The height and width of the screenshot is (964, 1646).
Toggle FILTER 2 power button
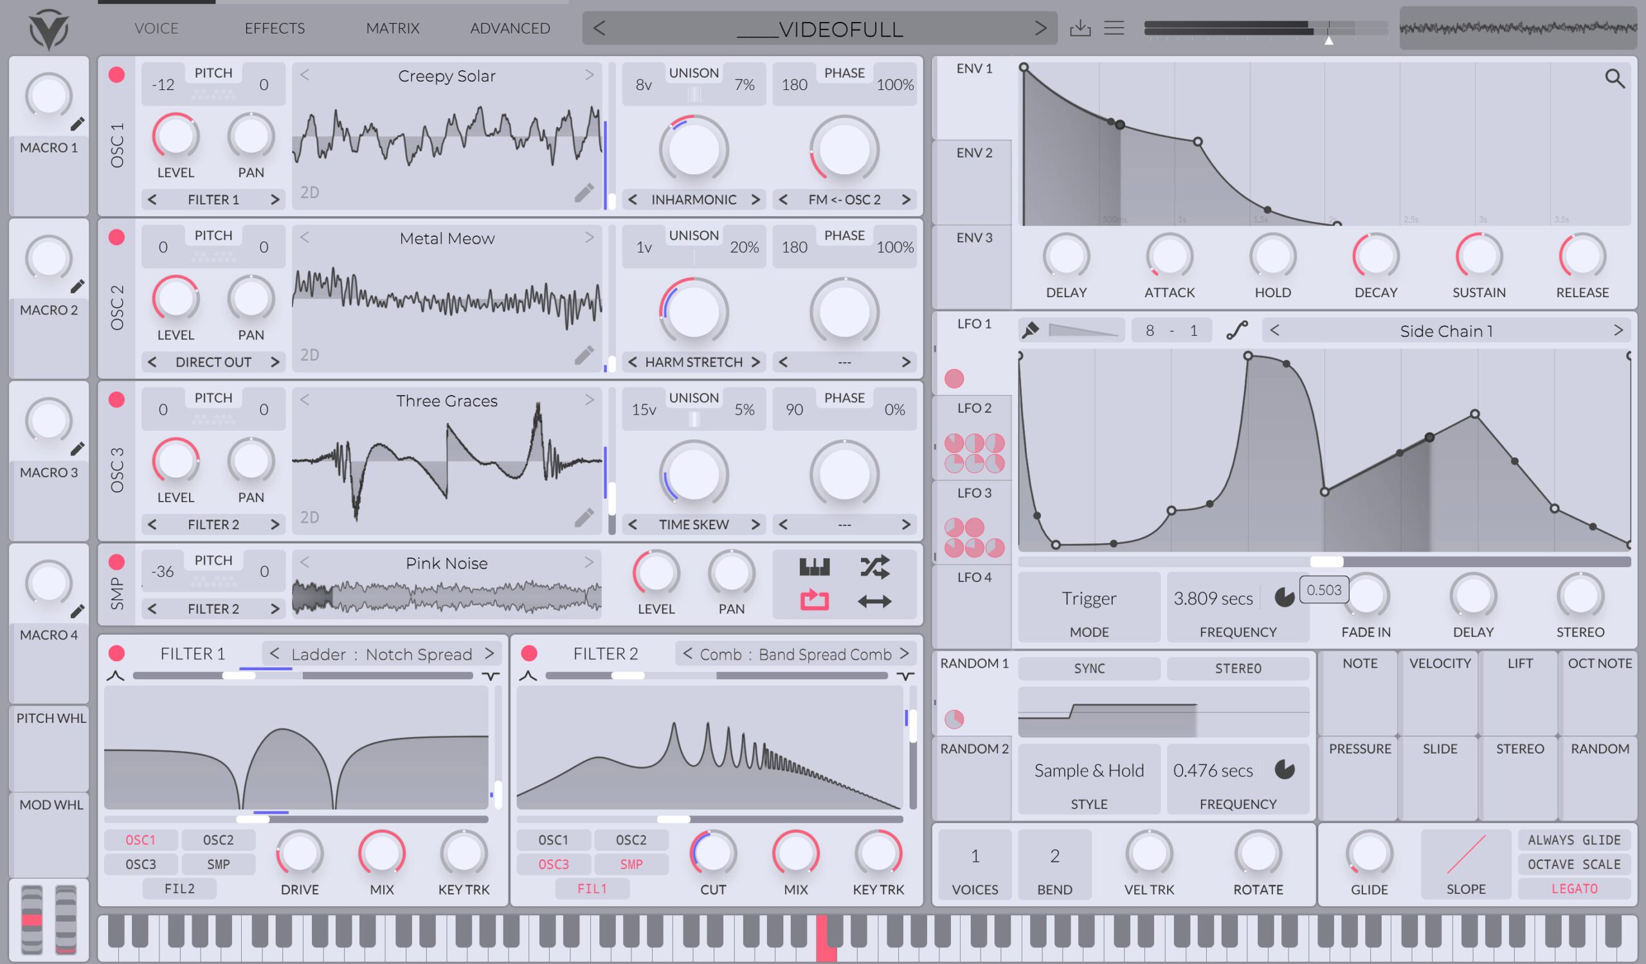coord(530,653)
